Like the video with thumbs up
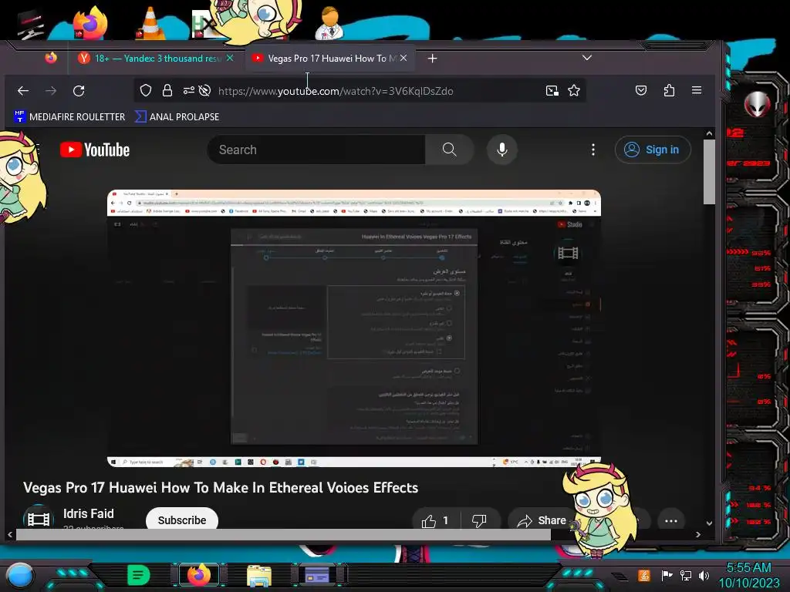Image resolution: width=790 pixels, height=592 pixels. point(436,520)
